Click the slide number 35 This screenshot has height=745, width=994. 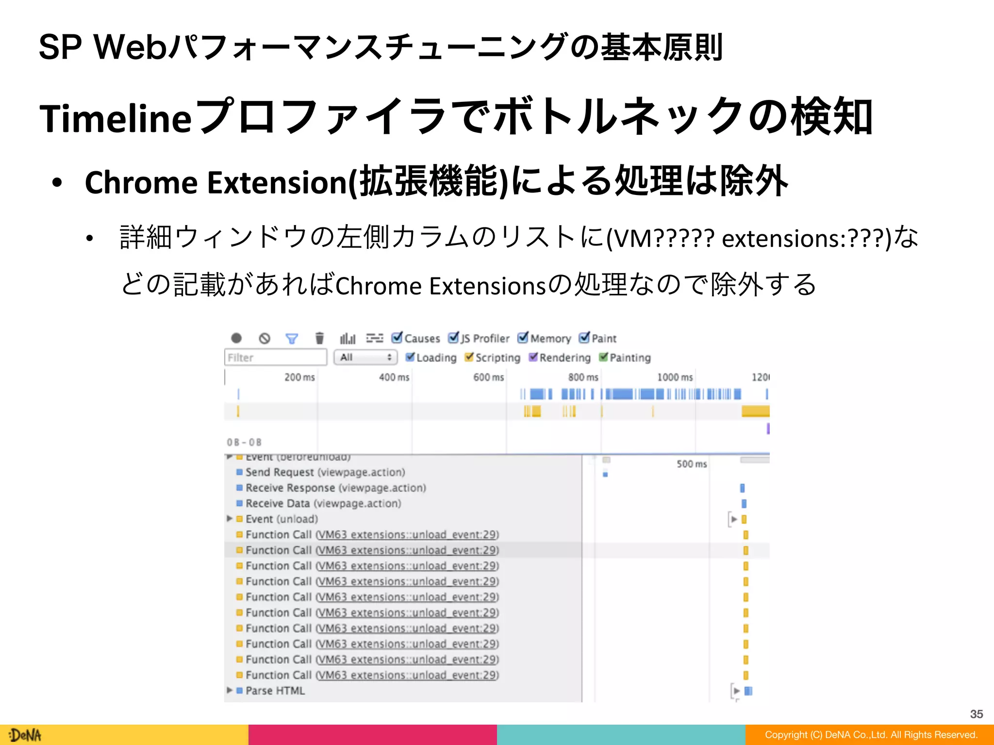[977, 714]
